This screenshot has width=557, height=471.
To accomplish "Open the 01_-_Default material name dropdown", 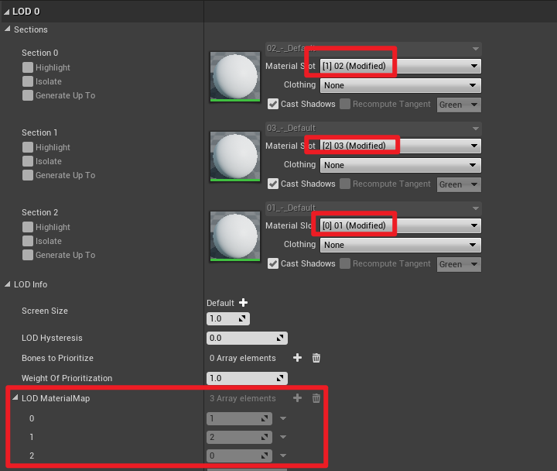I will coord(374,208).
